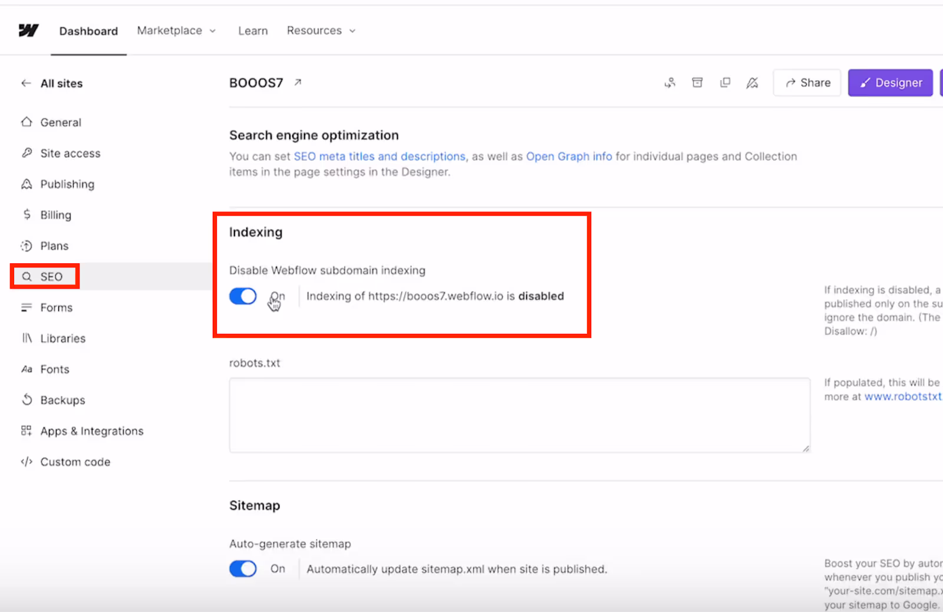Open the Learn menu item

pos(253,31)
